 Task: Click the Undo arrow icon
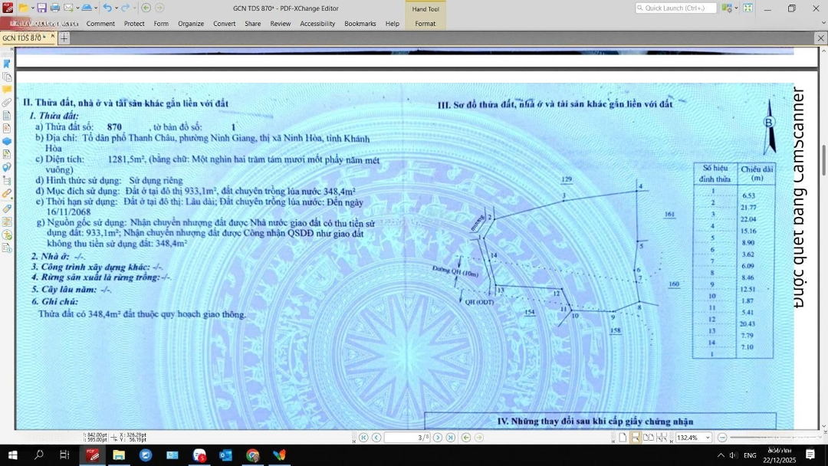coord(107,8)
